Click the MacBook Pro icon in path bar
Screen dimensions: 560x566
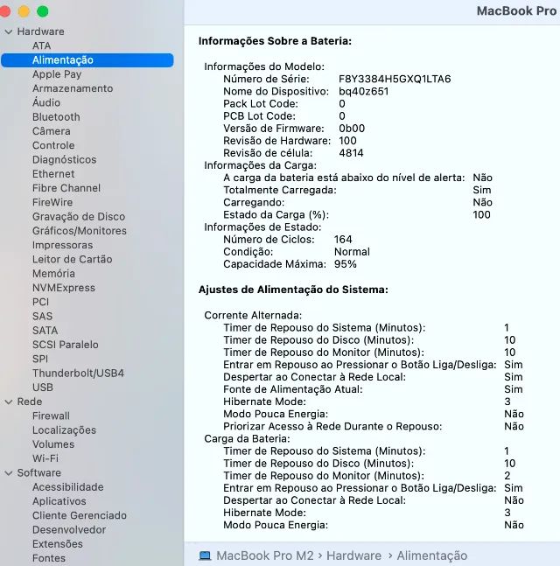coord(205,556)
